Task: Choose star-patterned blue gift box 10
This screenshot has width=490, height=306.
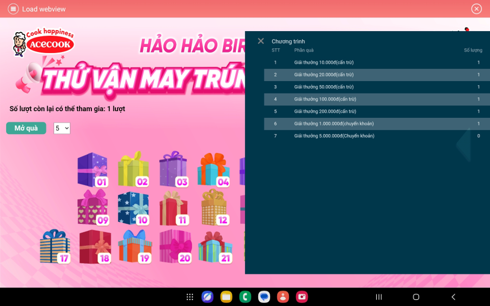Action: (134, 208)
